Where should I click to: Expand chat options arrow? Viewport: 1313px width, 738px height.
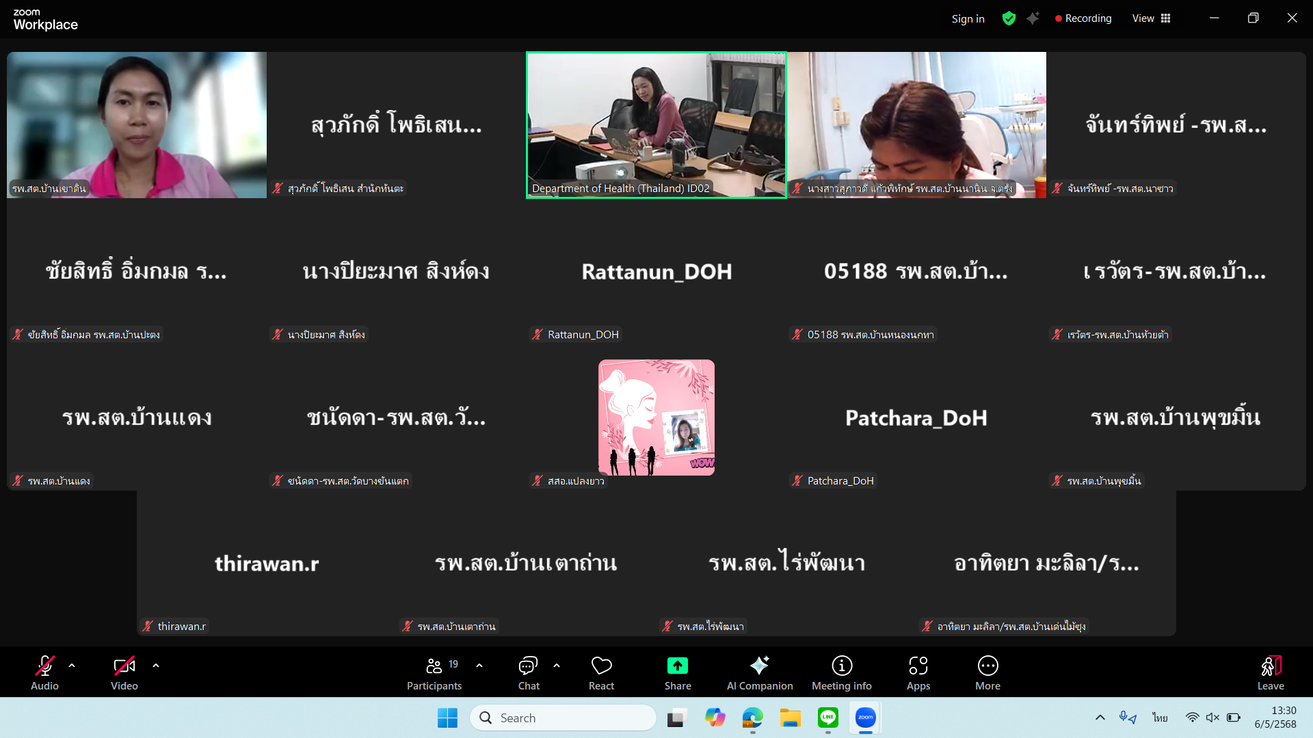[557, 665]
